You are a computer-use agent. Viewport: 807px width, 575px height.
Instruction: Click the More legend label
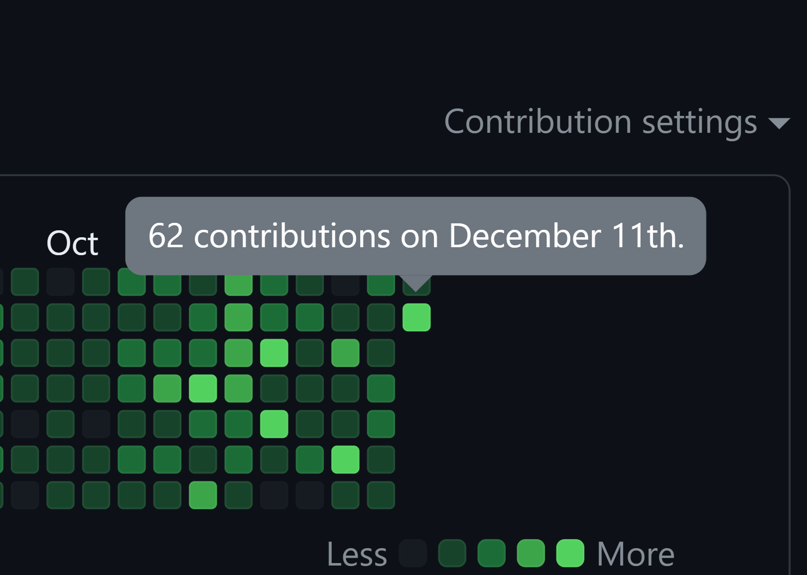click(636, 554)
